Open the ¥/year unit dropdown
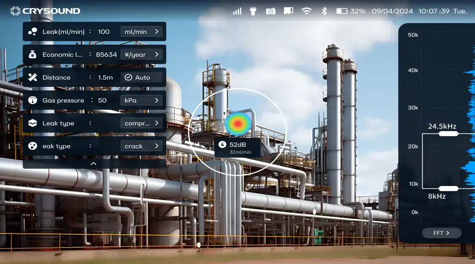 pos(141,54)
